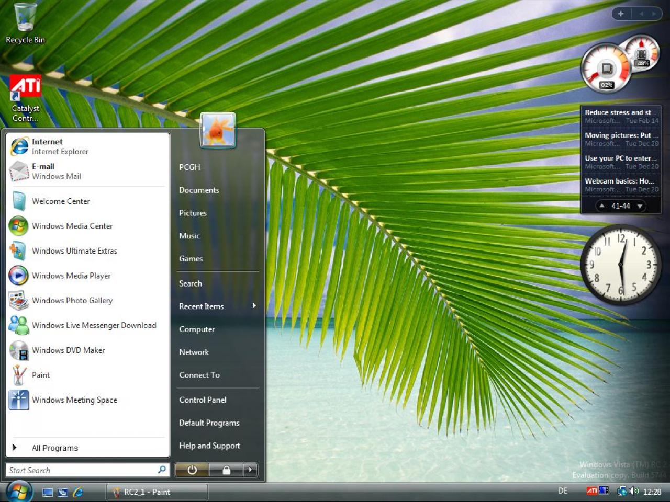Expand All Programs list
The height and width of the screenshot is (502, 670).
click(x=87, y=448)
